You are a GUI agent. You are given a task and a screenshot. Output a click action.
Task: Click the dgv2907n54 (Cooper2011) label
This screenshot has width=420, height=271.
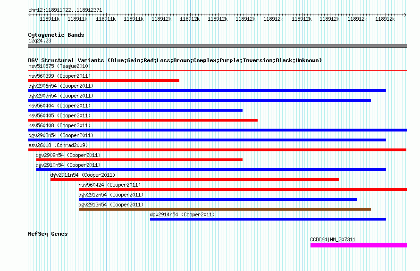61,96
